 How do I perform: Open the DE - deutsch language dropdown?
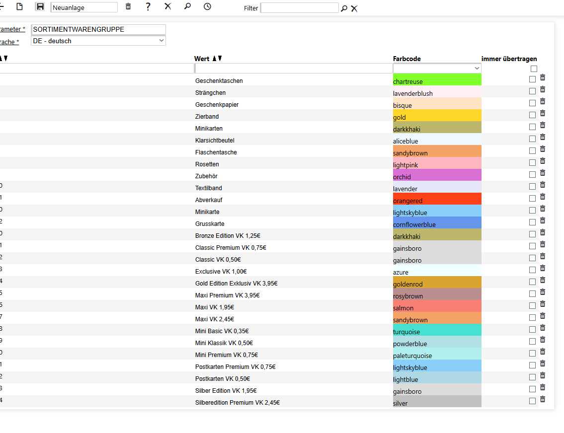click(x=98, y=41)
